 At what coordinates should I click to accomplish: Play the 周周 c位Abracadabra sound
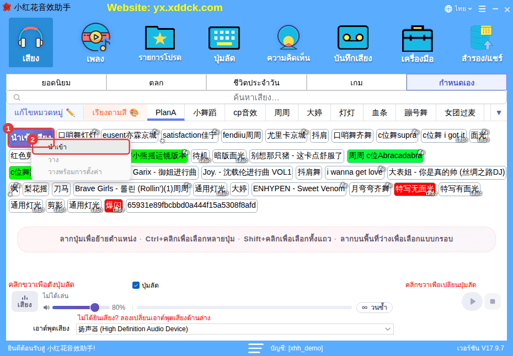pos(386,156)
